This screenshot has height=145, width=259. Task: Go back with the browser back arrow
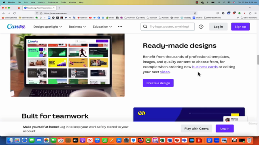point(4,13)
